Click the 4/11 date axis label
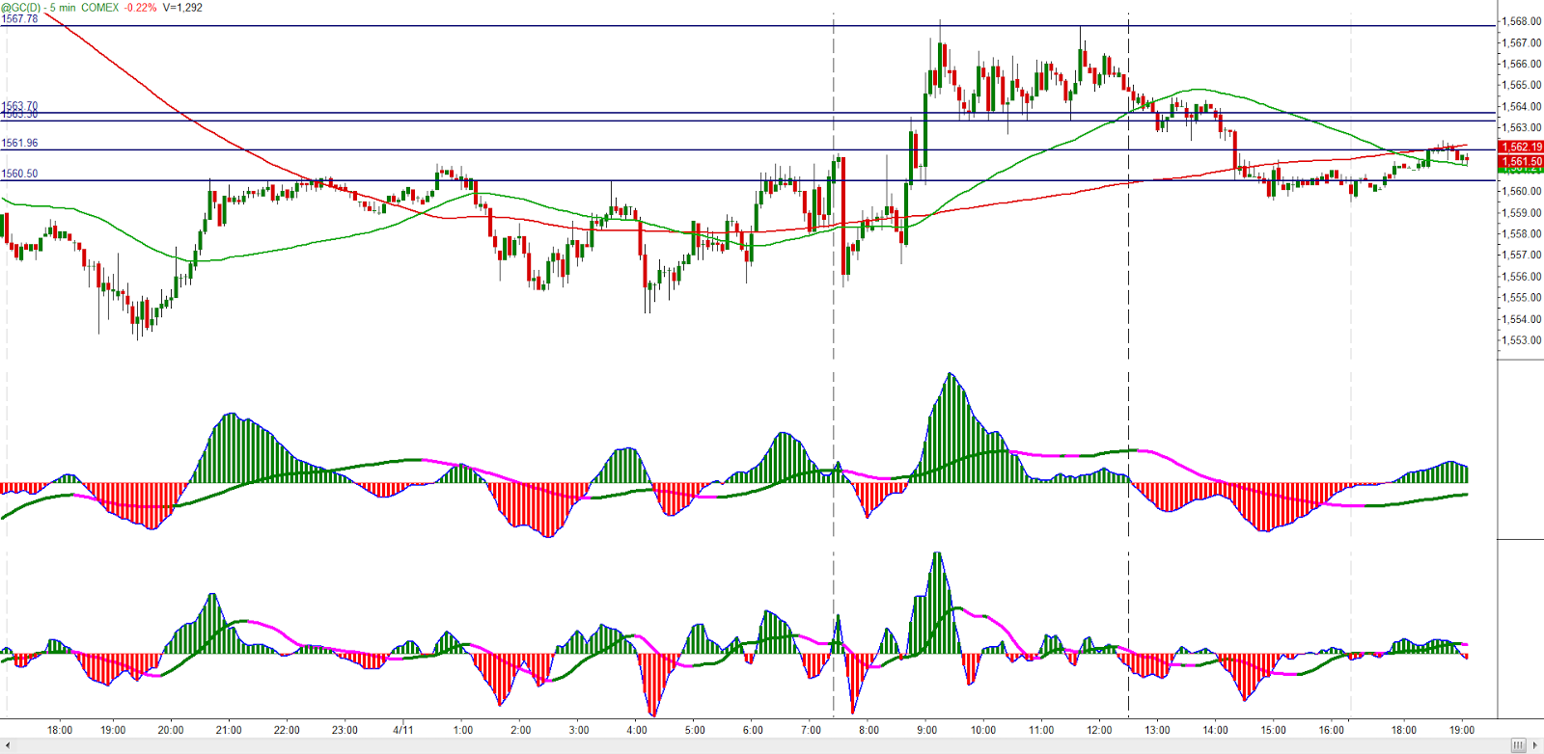This screenshot has height=754, width=1544. (403, 730)
